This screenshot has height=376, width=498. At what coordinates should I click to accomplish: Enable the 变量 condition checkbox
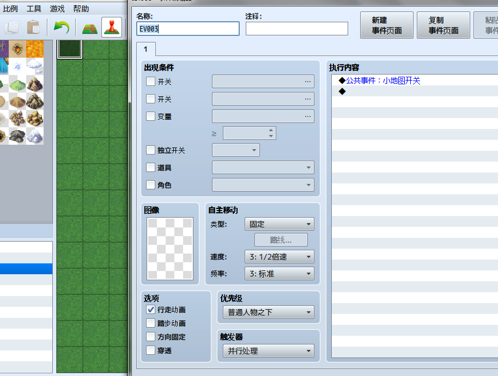click(x=150, y=116)
